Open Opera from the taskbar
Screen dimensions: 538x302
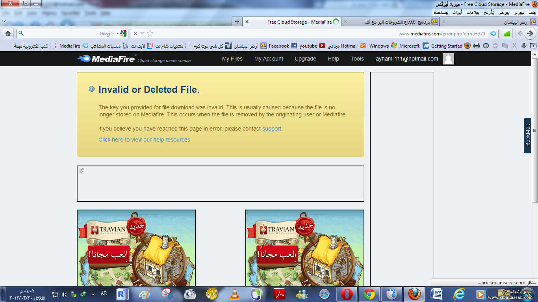[347, 294]
